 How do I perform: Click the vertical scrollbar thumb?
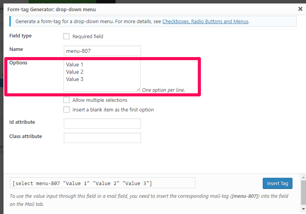click(x=303, y=192)
